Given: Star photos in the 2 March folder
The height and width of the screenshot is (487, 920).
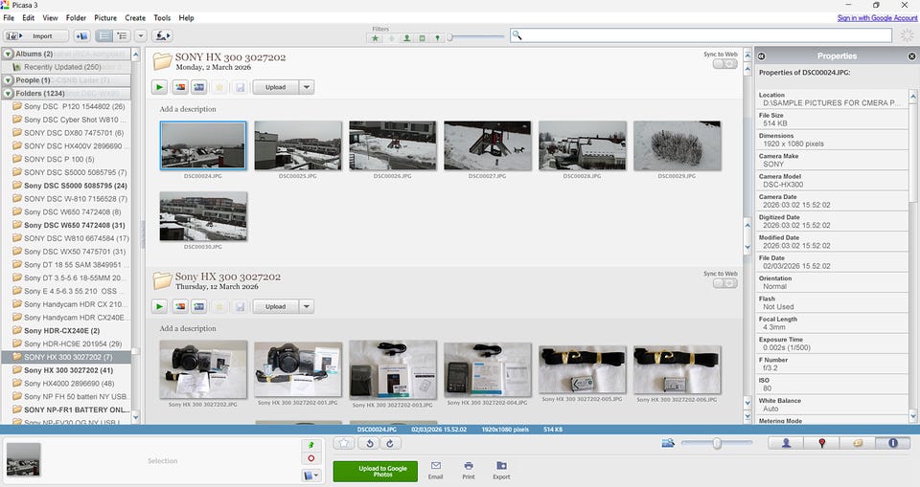Looking at the screenshot, I should 219,87.
